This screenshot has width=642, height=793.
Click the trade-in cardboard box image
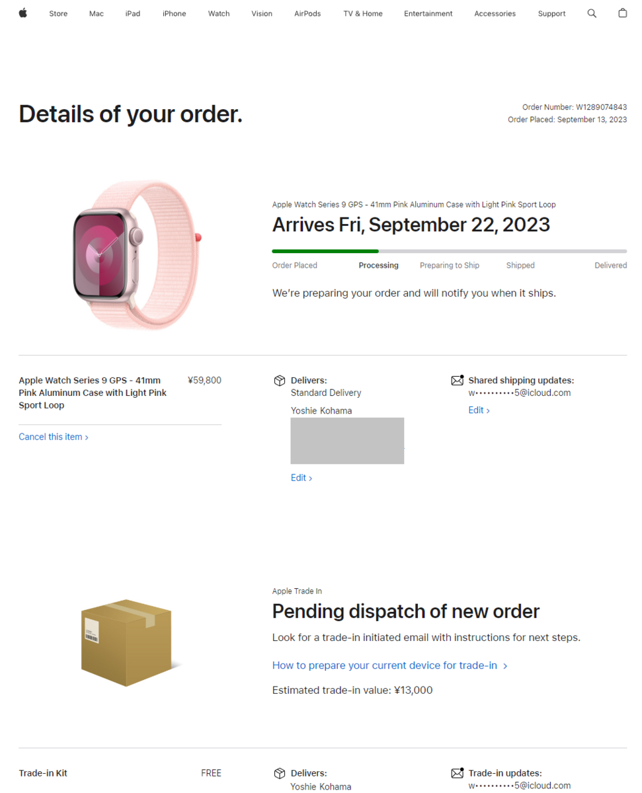(x=127, y=641)
